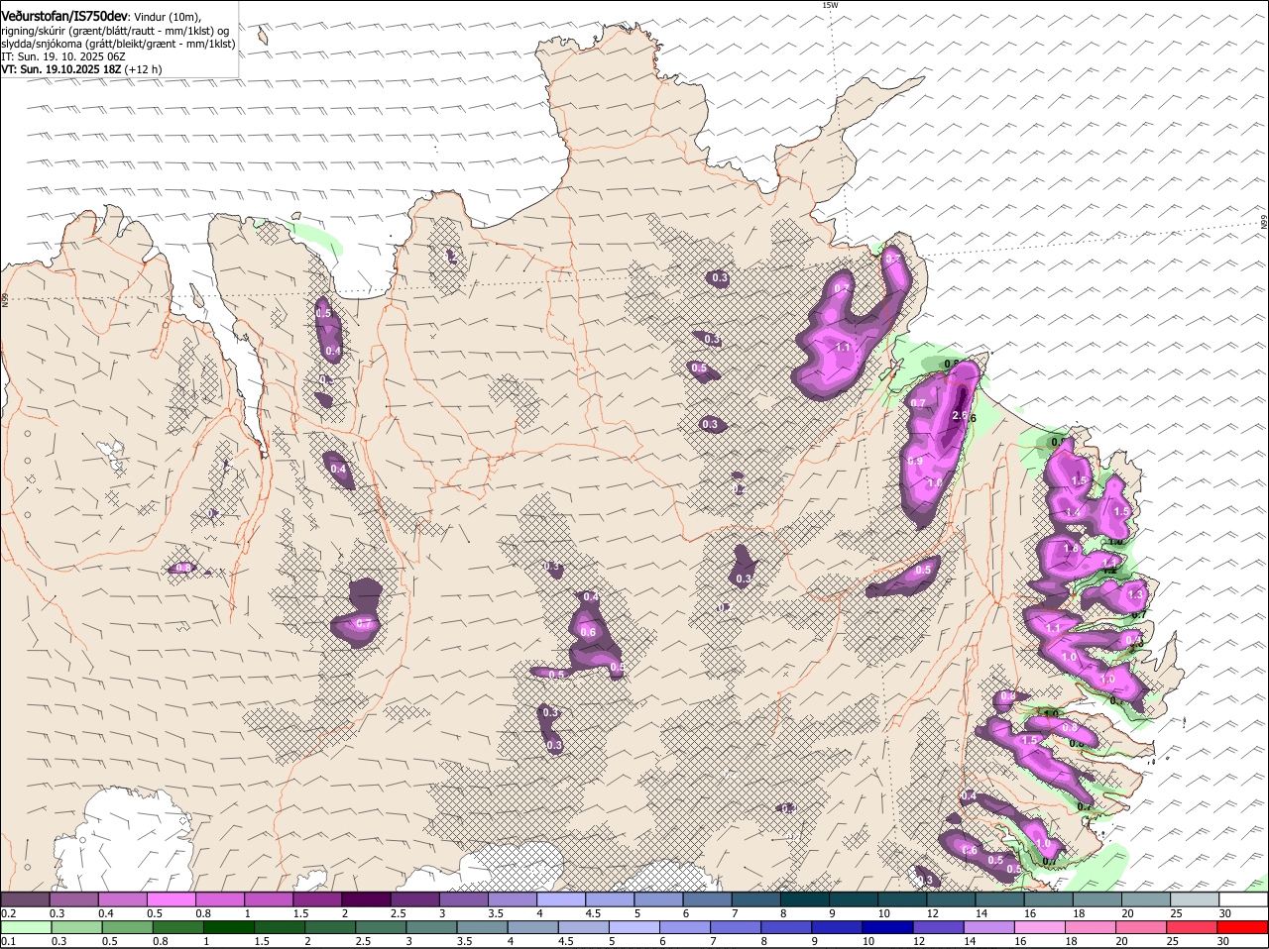Select top legend swatch between 25 and 30
The height and width of the screenshot is (949, 1269).
click(1196, 898)
